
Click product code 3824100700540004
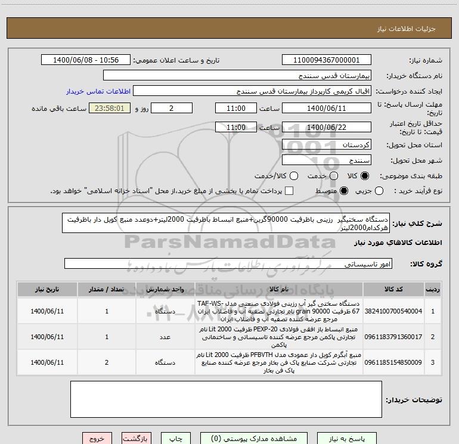(393, 311)
